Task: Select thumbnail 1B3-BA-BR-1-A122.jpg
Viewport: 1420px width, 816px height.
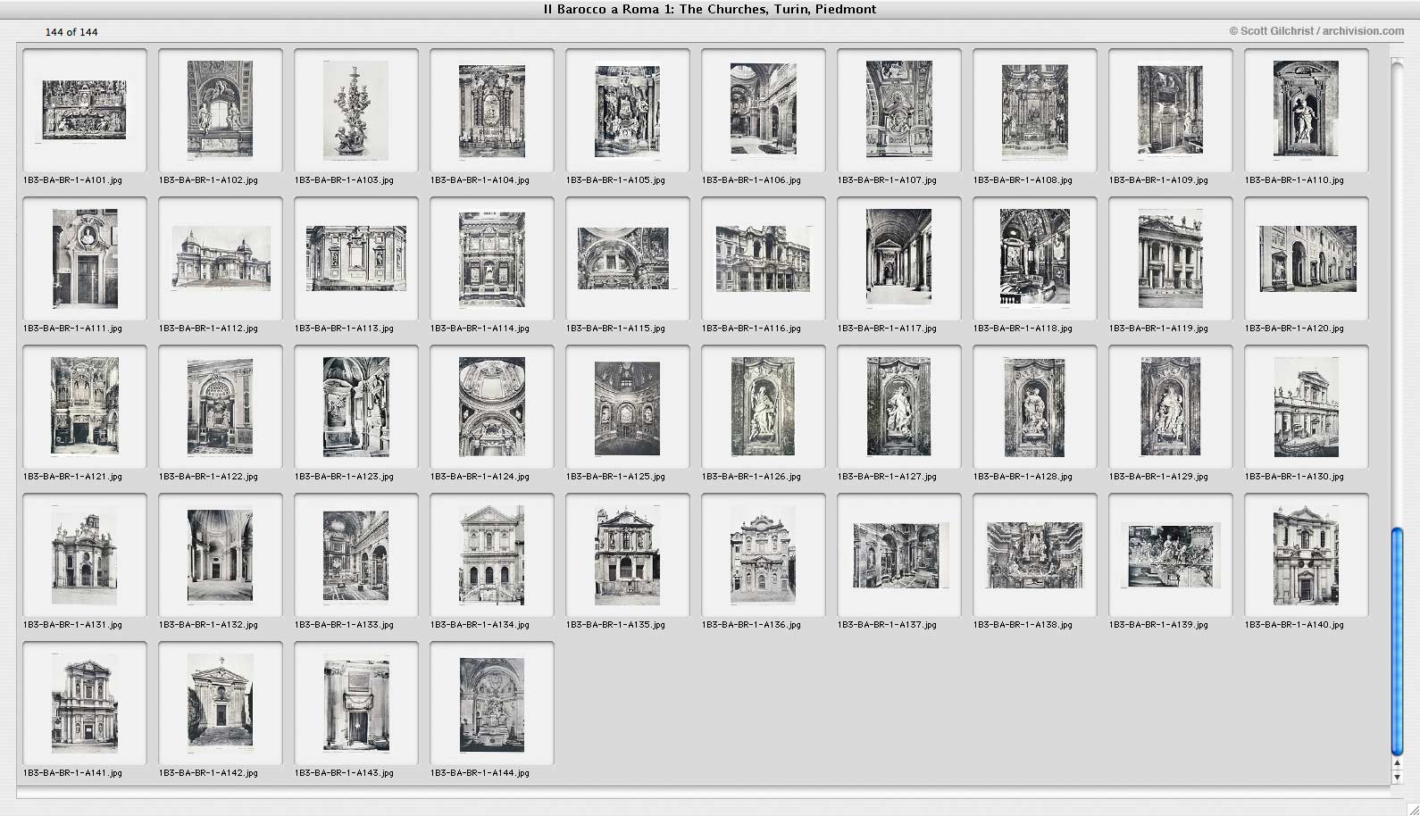Action: point(221,406)
